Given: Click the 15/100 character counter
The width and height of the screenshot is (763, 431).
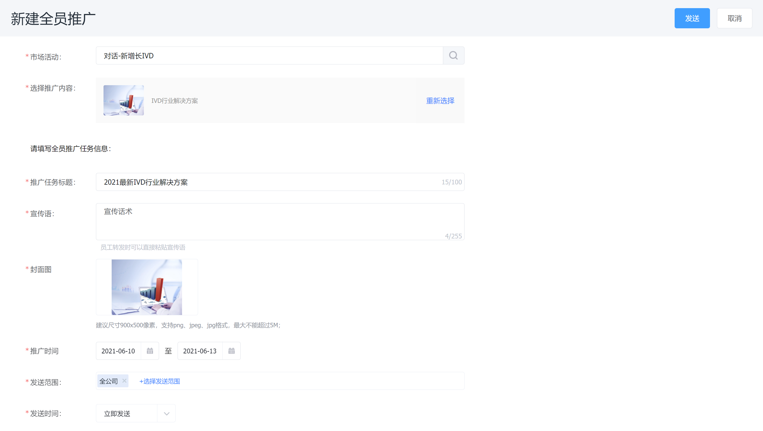Looking at the screenshot, I should click(x=452, y=182).
